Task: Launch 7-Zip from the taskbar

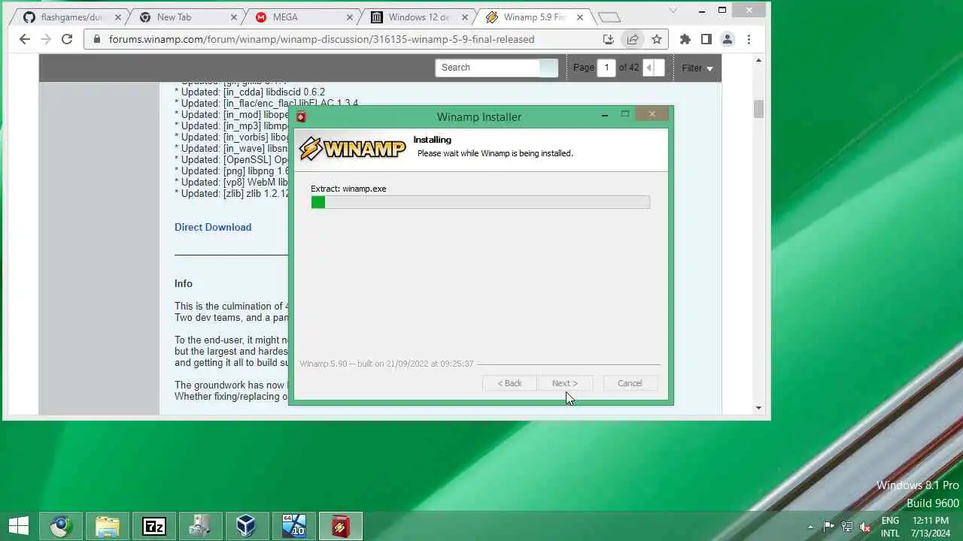Action: click(153, 526)
